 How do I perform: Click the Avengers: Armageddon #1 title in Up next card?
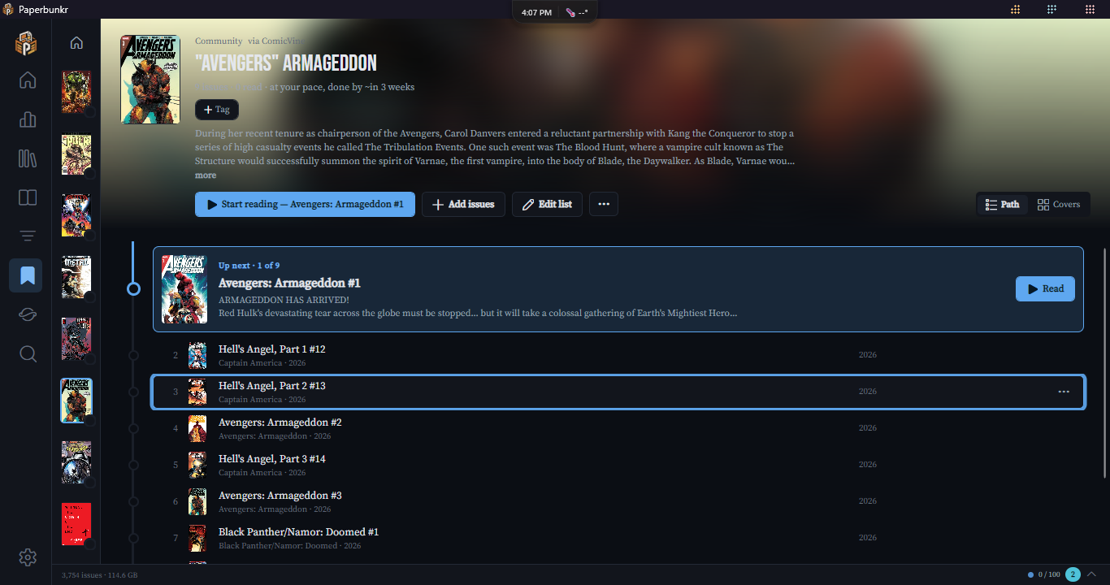[x=289, y=283]
